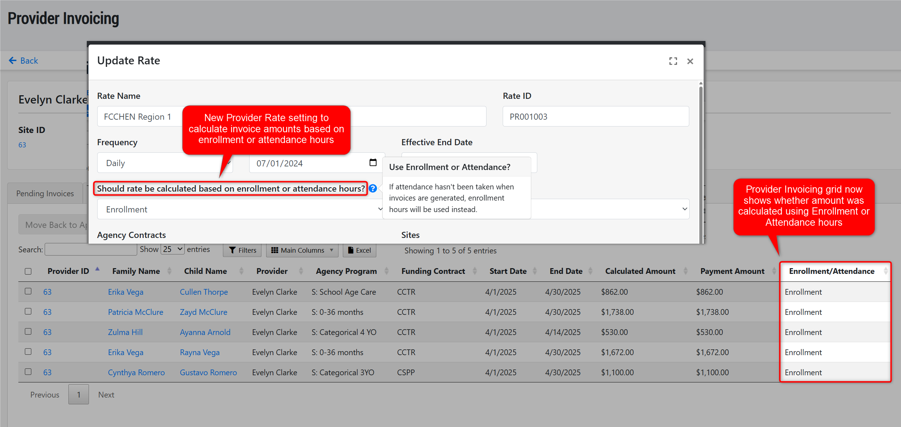The image size is (901, 427).
Task: Click the Next pagination button
Action: click(106, 395)
